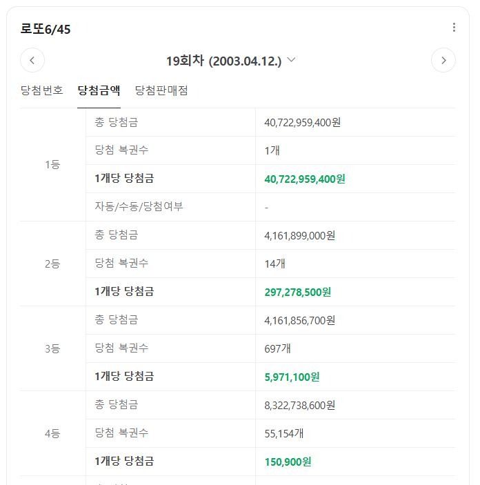Image resolution: width=480 pixels, height=485 pixels.
Task: Click the 2등 rank label
Action: point(52,264)
